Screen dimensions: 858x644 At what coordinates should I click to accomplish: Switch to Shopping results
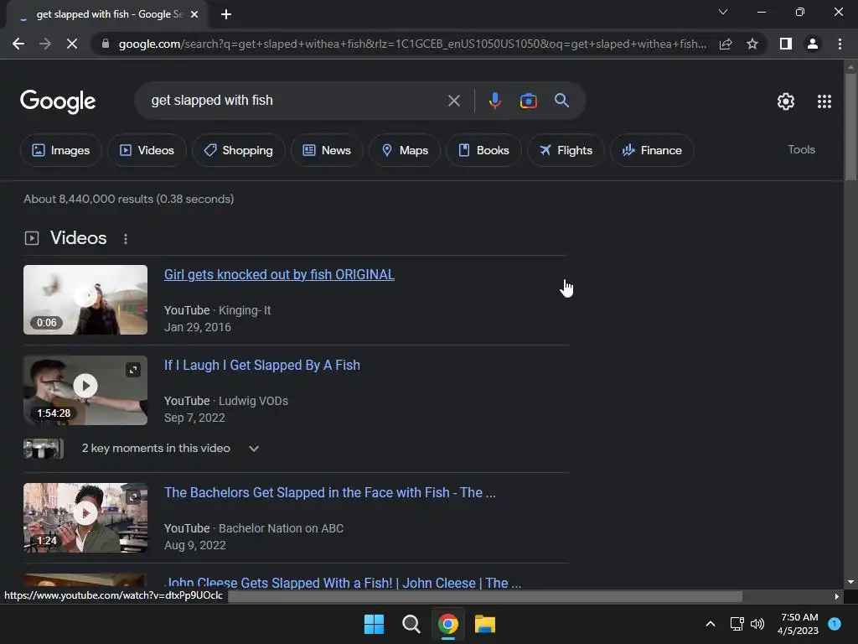click(x=238, y=150)
